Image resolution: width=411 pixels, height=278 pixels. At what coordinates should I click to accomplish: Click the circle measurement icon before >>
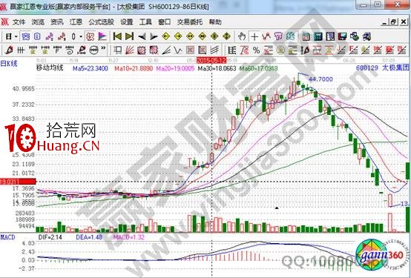(93, 50)
